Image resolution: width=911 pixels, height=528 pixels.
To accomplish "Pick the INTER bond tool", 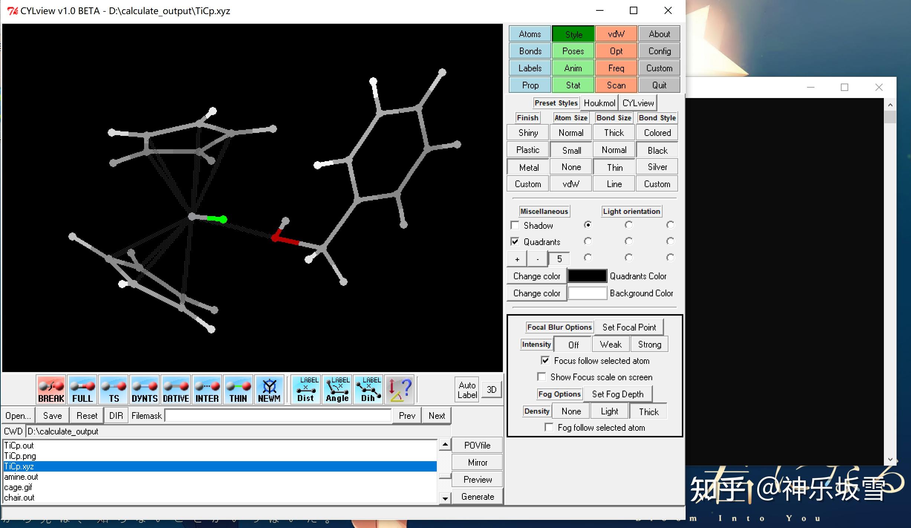I will (207, 390).
